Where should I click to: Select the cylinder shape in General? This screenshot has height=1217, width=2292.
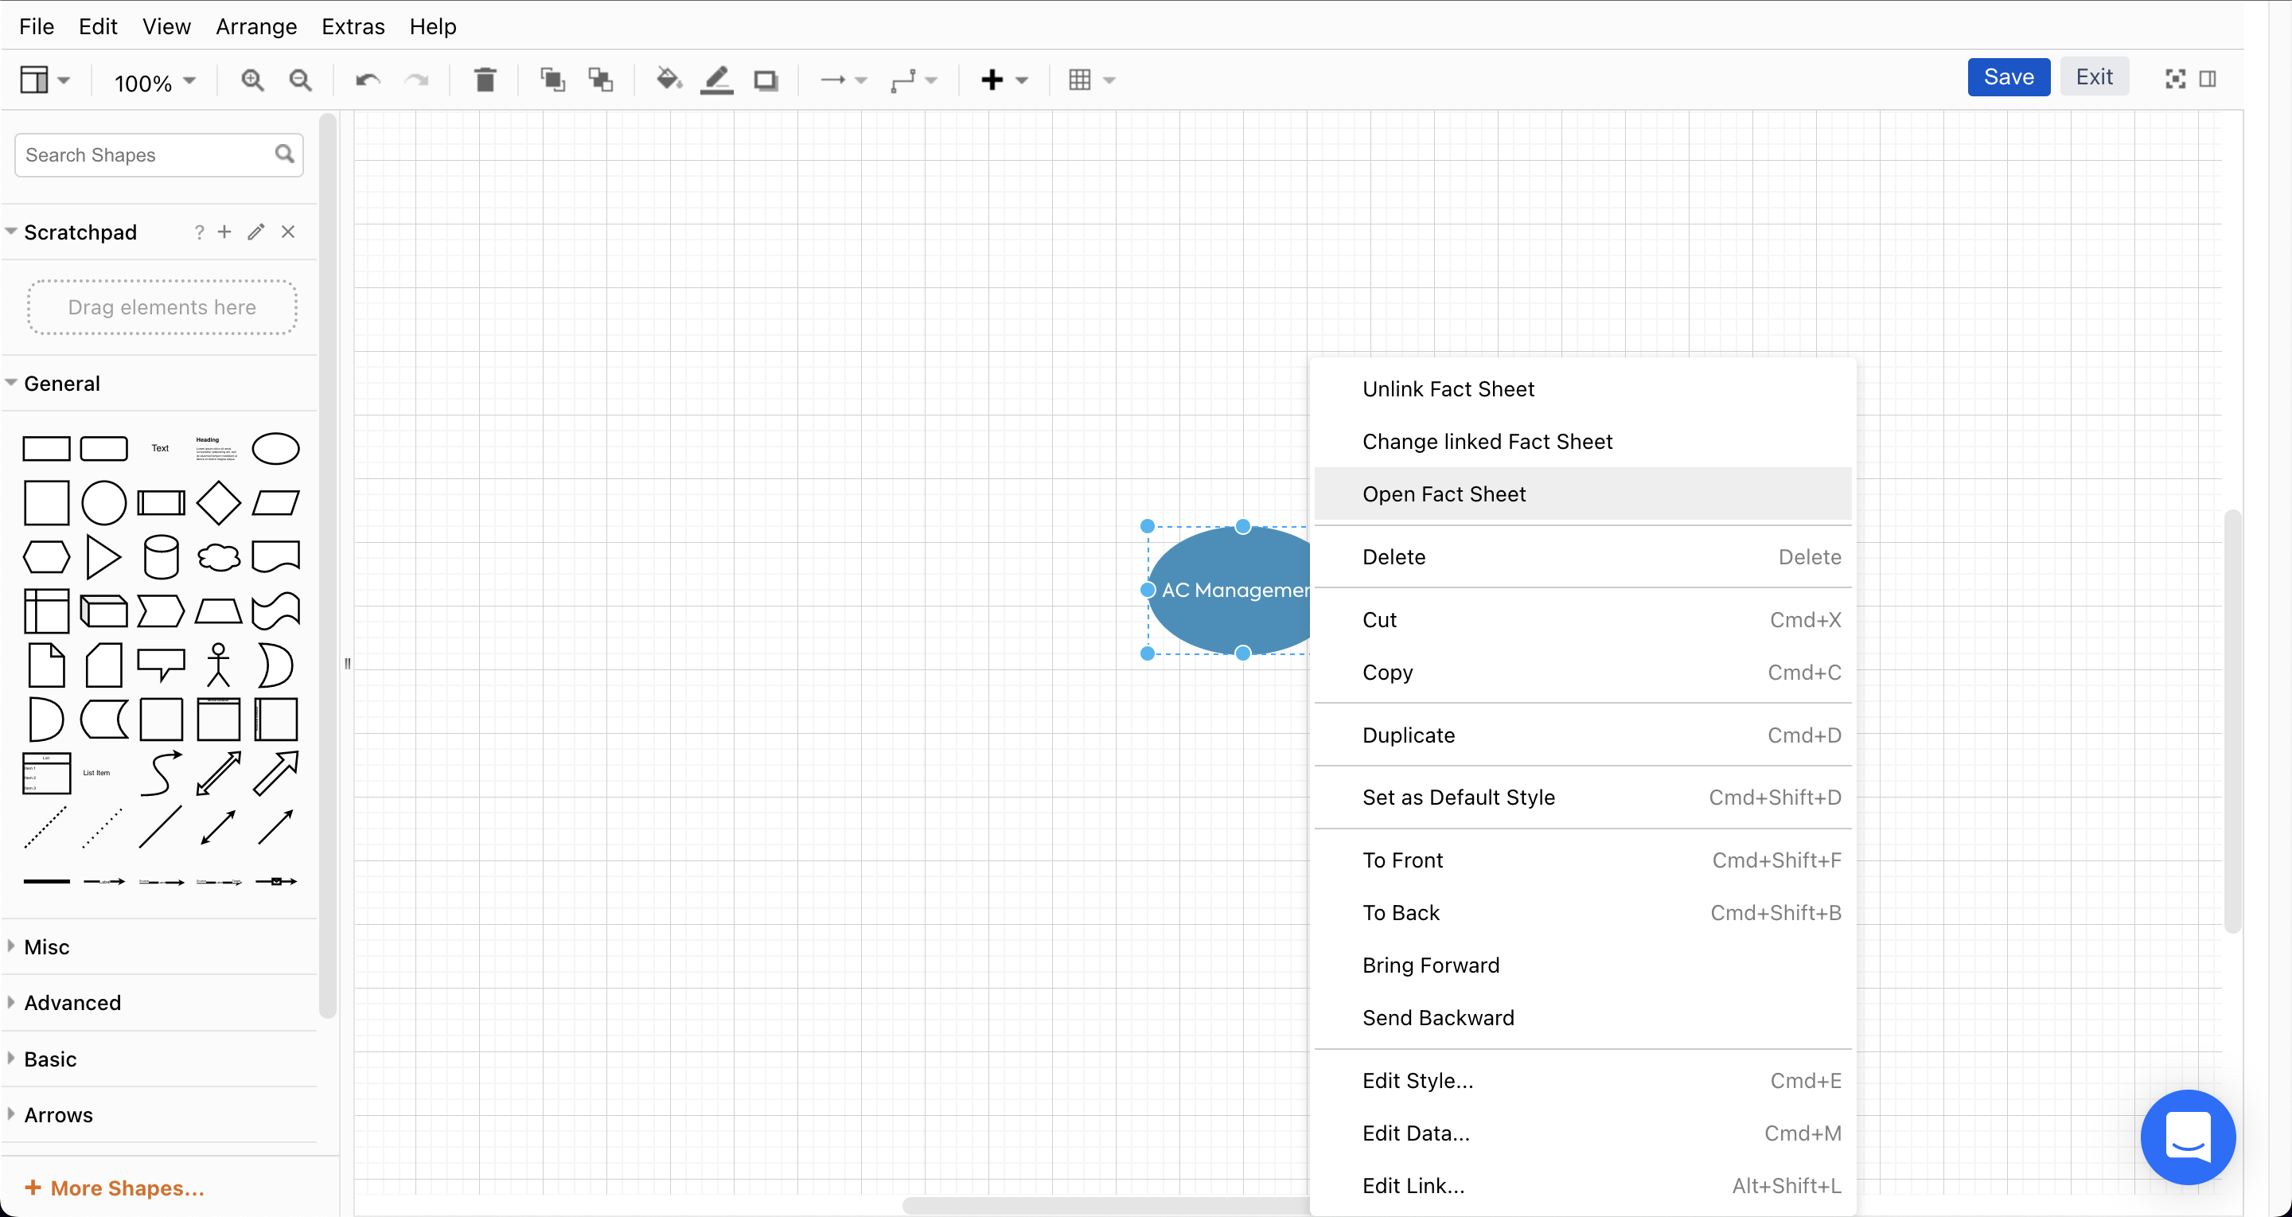point(161,557)
